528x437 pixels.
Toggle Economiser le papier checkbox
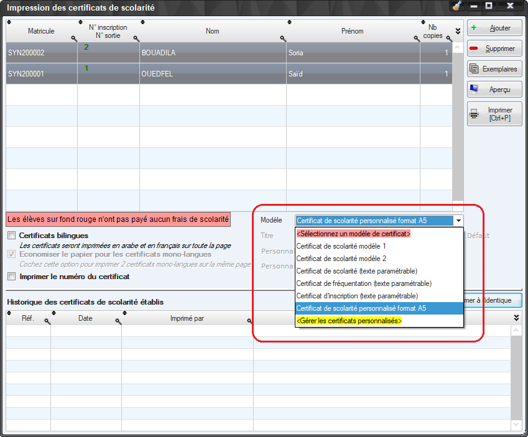tap(11, 254)
